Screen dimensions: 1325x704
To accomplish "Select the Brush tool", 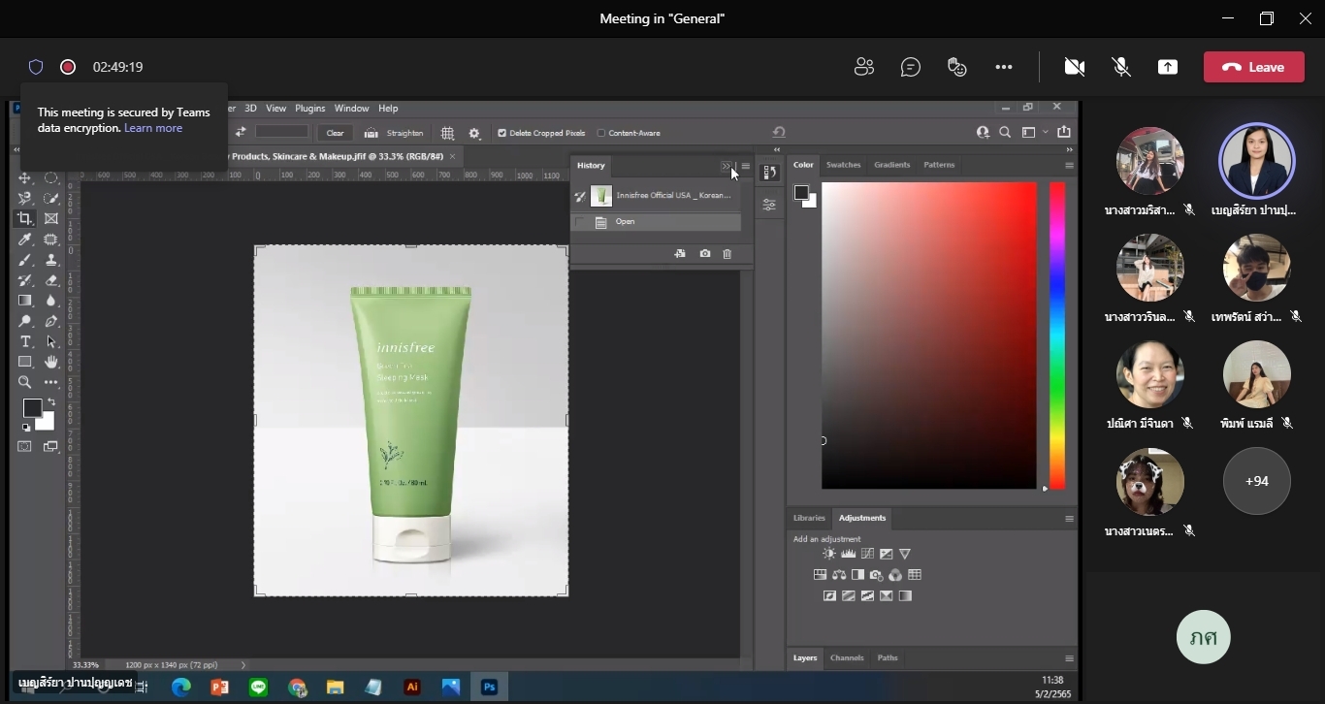I will 25,260.
